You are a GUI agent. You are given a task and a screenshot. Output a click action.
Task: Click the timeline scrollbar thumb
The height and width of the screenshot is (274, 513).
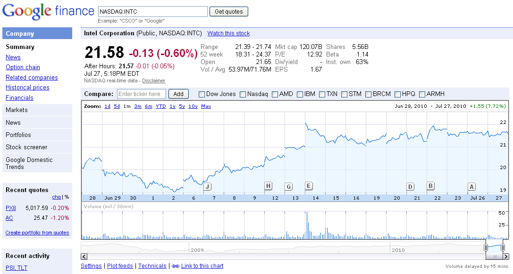pyautogui.click(x=494, y=257)
